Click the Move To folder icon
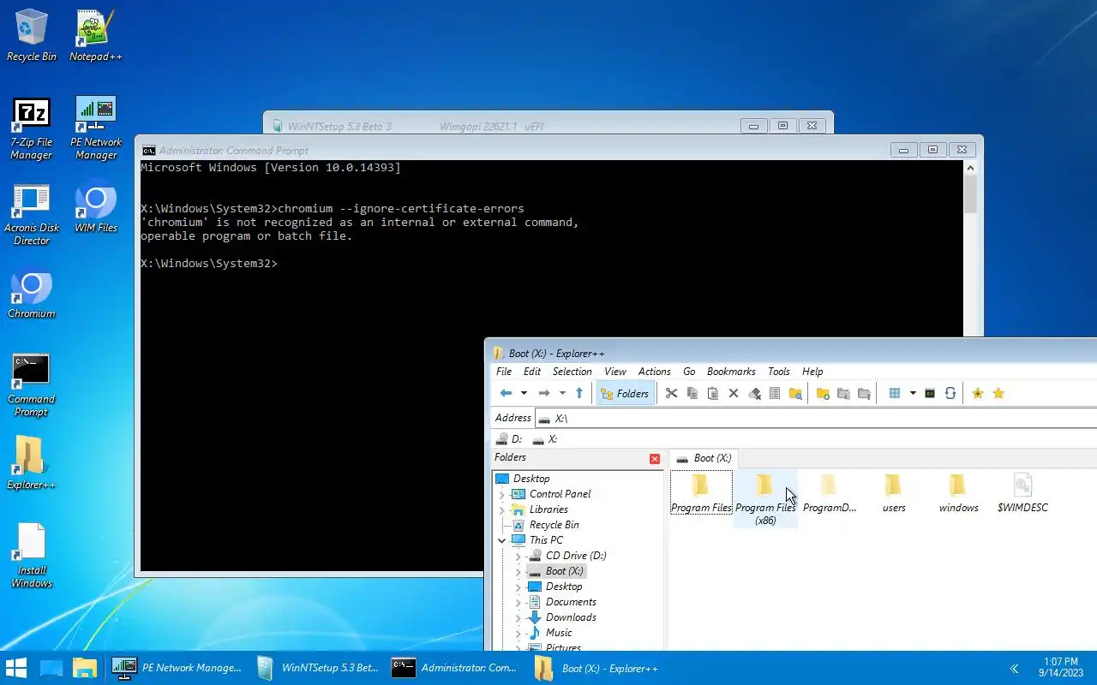 864,393
